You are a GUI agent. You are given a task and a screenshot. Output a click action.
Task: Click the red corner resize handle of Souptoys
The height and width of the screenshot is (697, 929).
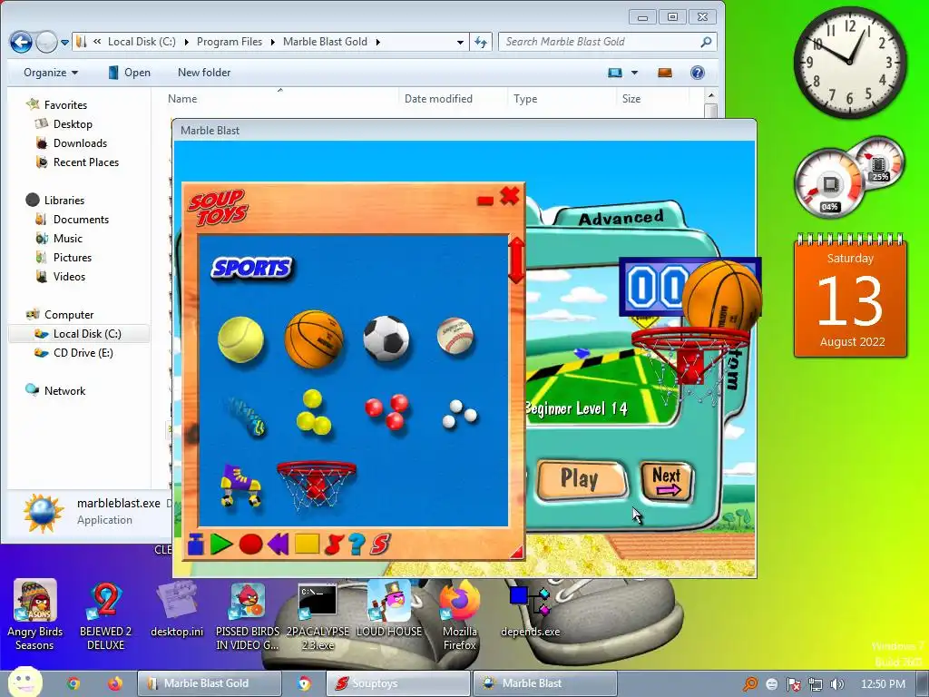coord(516,553)
